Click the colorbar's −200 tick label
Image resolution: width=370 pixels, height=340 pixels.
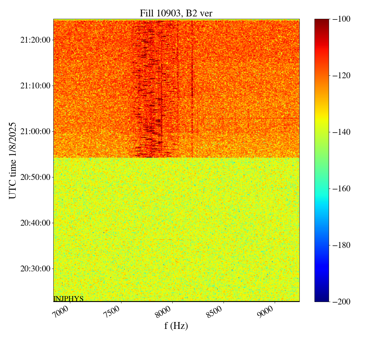342,302
